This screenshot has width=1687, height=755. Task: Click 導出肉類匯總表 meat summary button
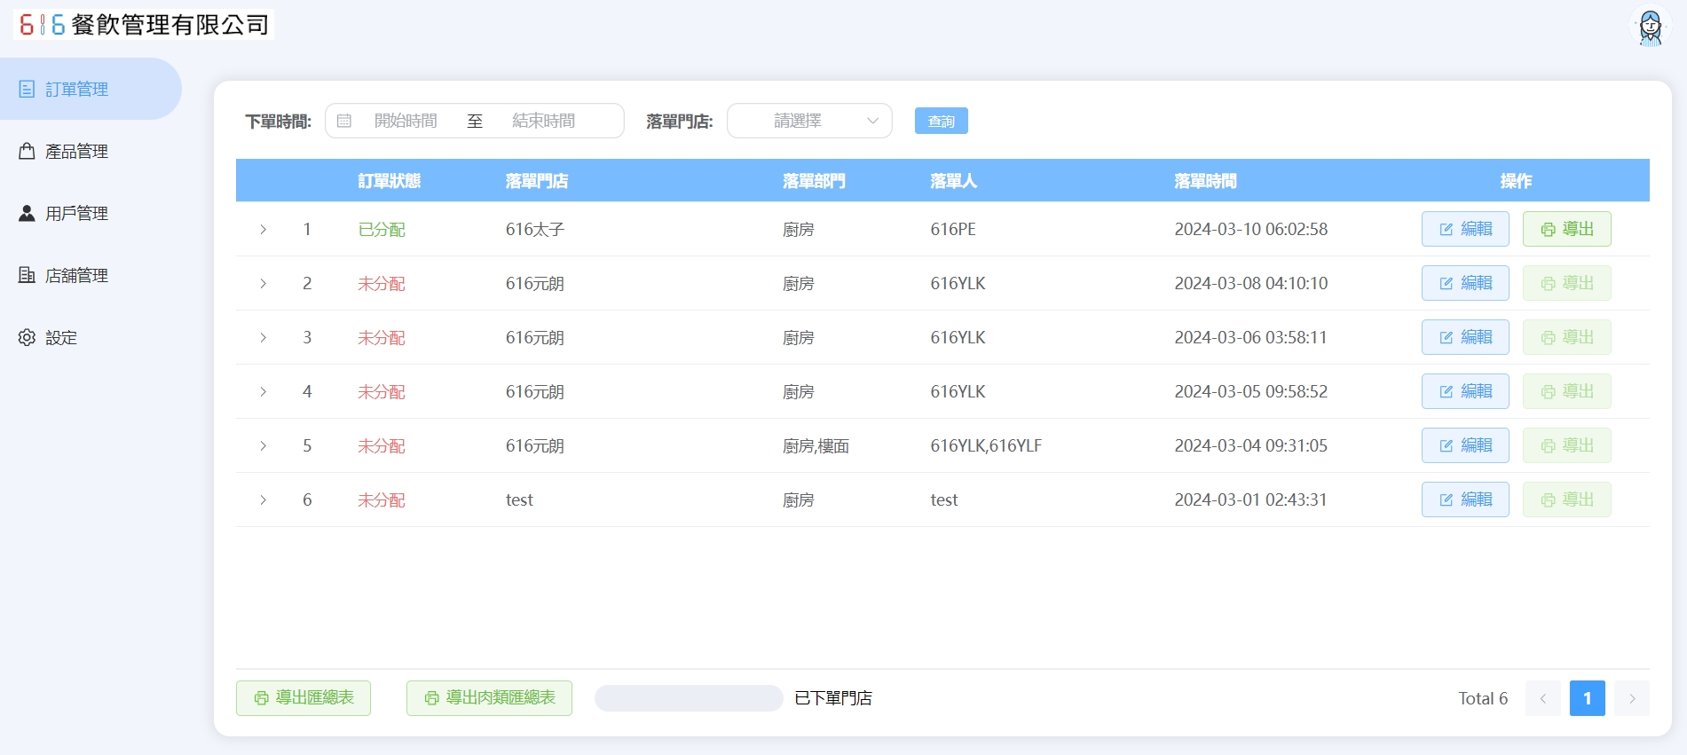489,698
